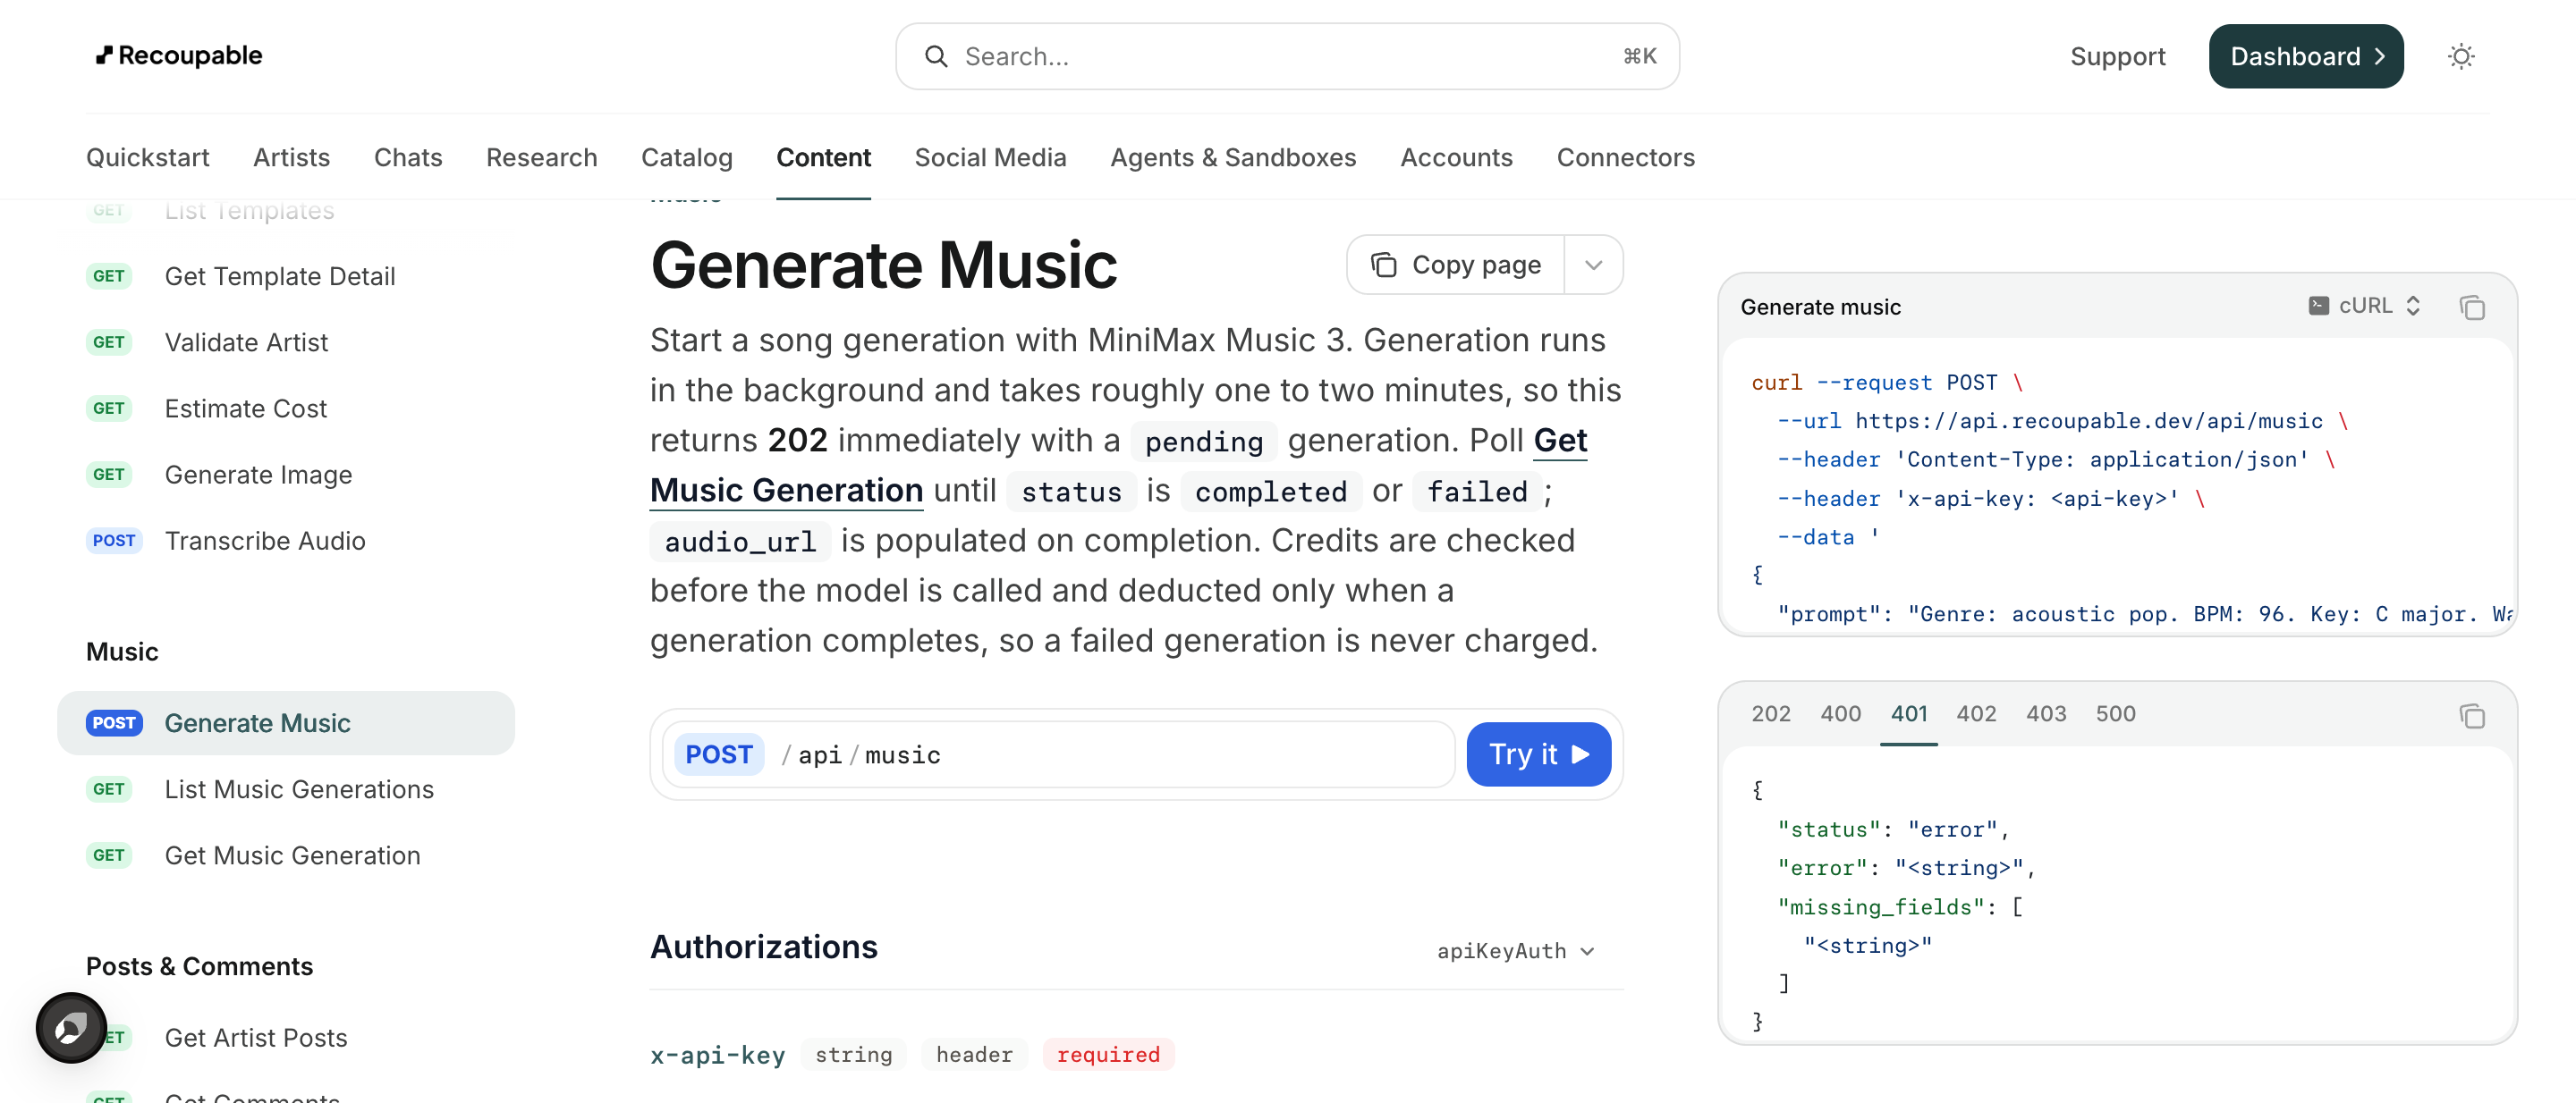
Task: Switch to the Chats tab
Action: pos(408,158)
